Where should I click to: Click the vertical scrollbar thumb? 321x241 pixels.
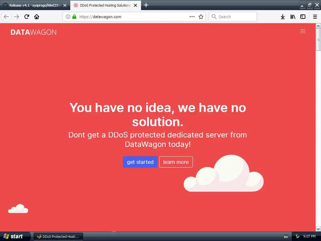(x=318, y=40)
